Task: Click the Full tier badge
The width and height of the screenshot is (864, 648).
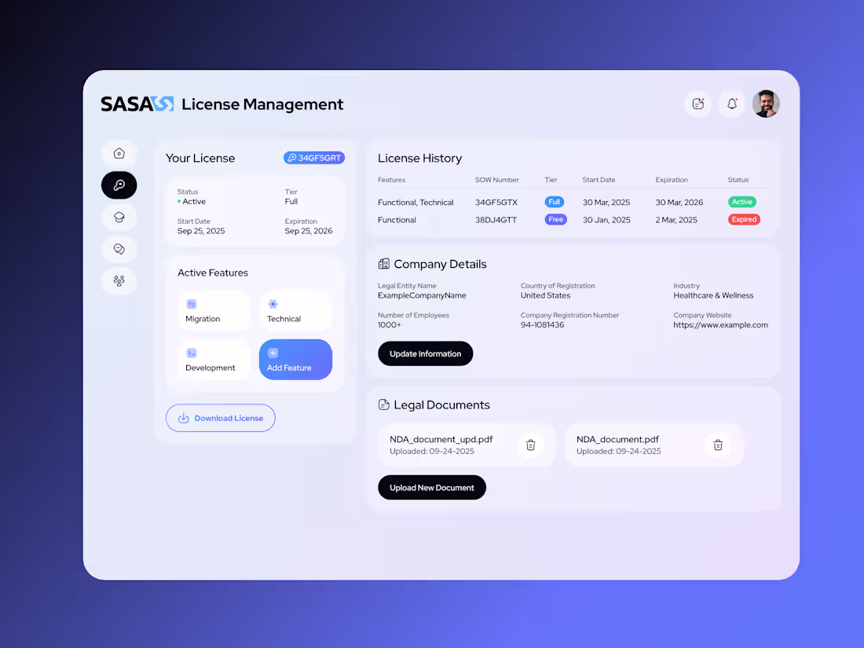Action: pyautogui.click(x=555, y=202)
